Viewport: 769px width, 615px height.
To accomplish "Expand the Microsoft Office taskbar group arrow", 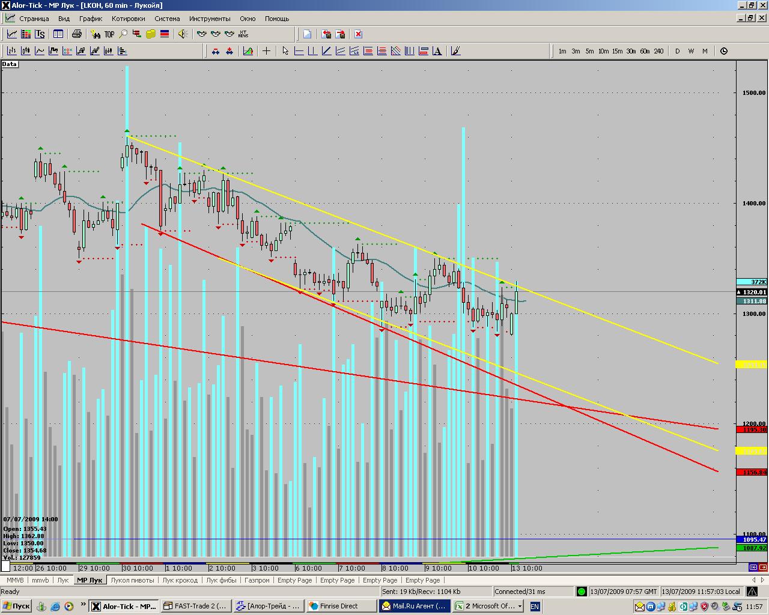I will [x=520, y=606].
